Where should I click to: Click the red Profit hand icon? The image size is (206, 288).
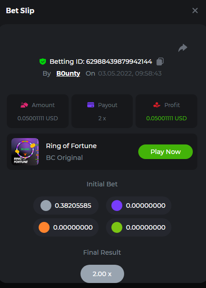pos(157,105)
